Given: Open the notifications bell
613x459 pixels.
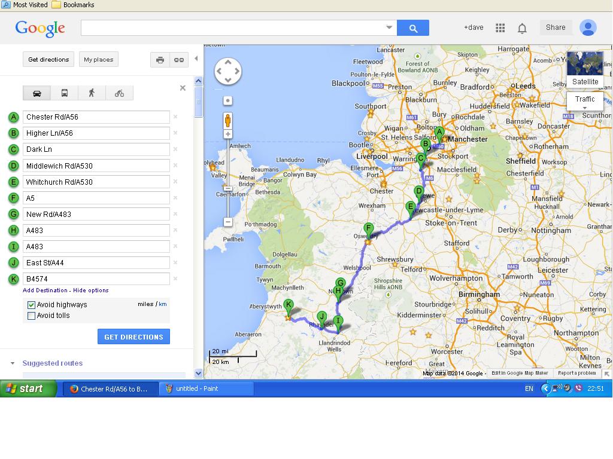Looking at the screenshot, I should (522, 28).
